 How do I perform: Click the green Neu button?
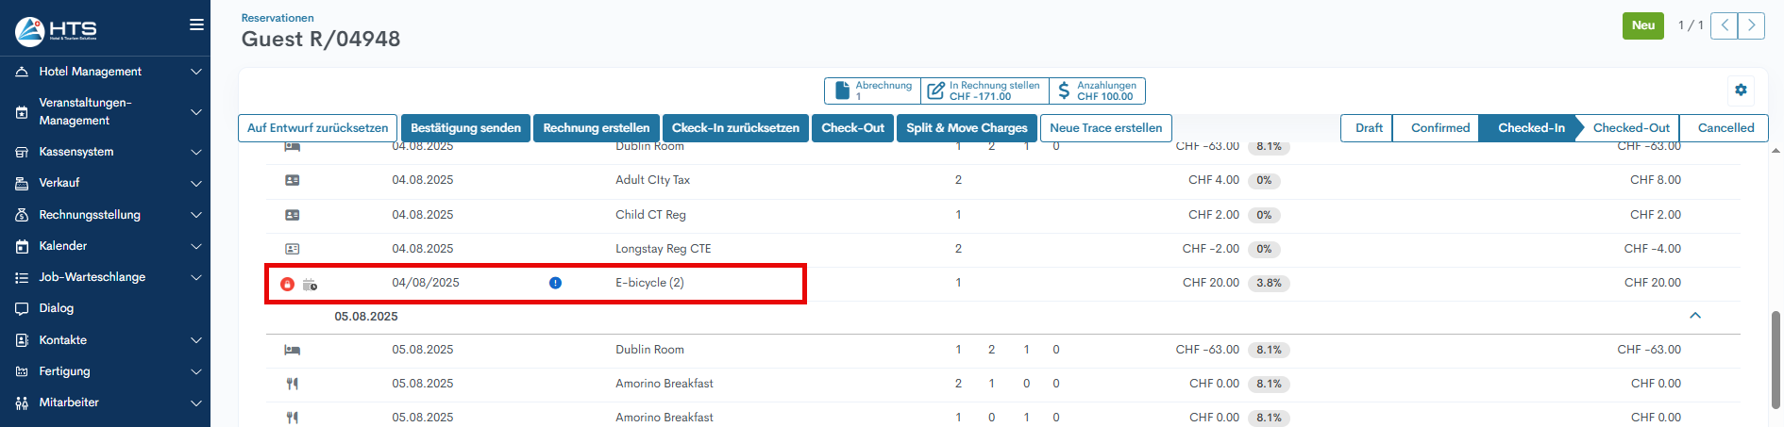pyautogui.click(x=1642, y=25)
